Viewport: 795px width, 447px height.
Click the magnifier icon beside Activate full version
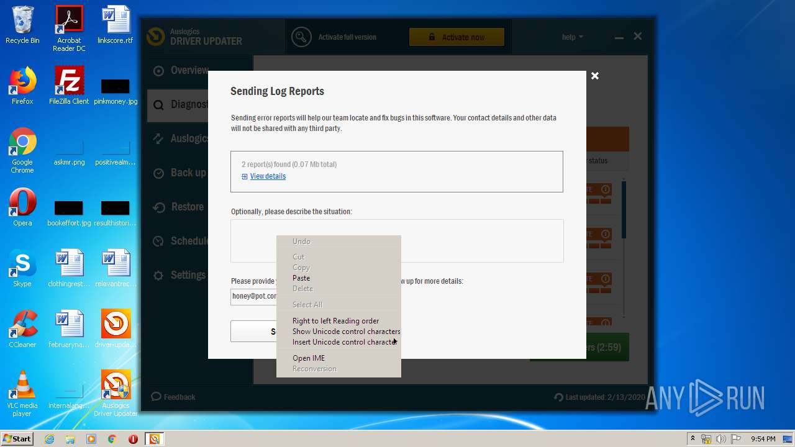click(x=301, y=37)
